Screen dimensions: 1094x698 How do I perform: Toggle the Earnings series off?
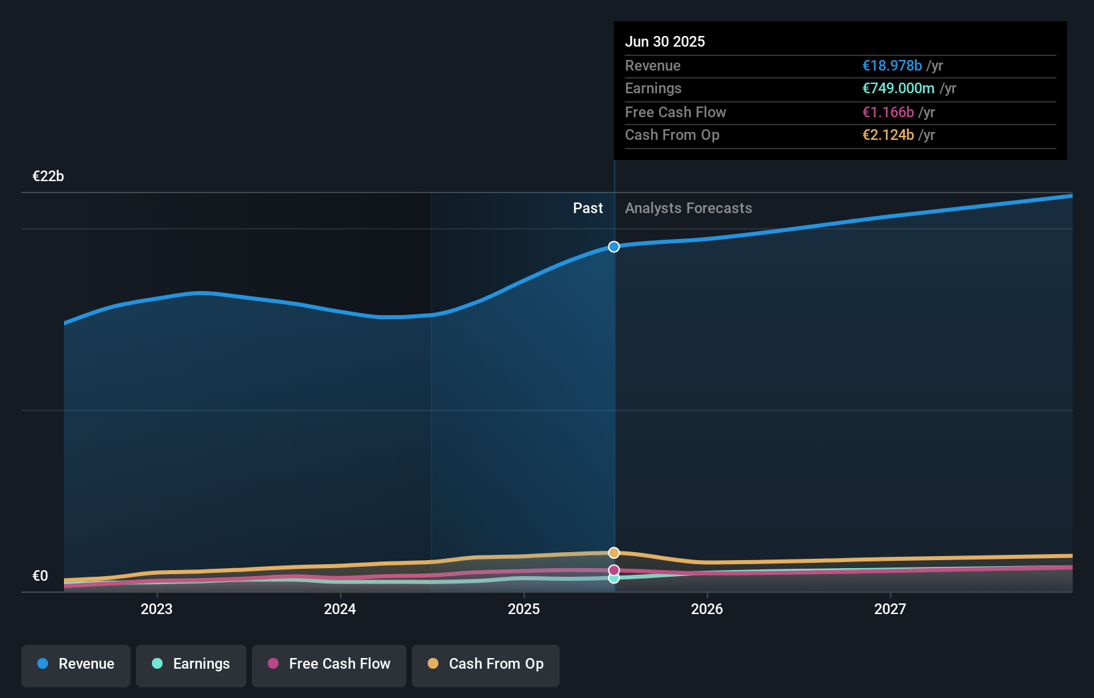pyautogui.click(x=191, y=664)
